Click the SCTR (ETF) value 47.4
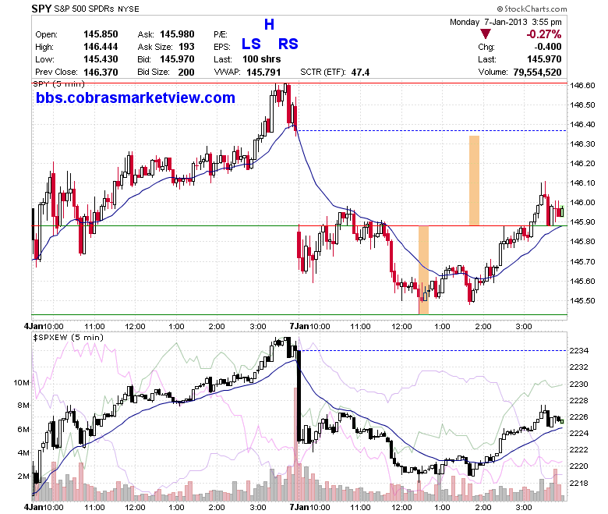The image size is (608, 514). [x=360, y=73]
